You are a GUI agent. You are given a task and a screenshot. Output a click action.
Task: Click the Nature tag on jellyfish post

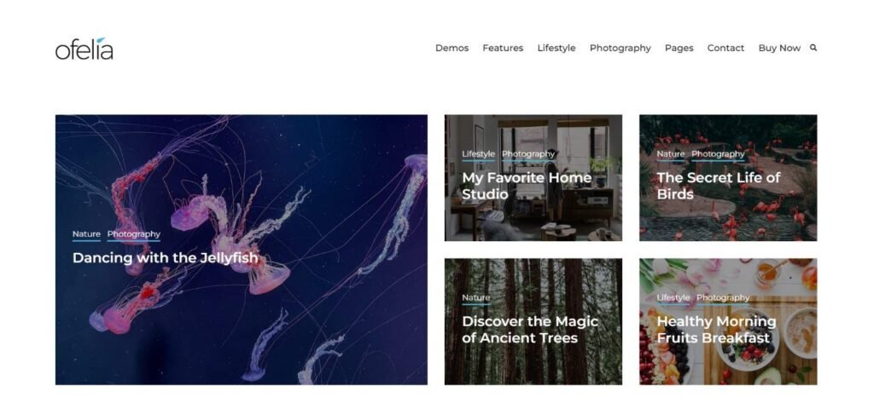[x=86, y=234]
